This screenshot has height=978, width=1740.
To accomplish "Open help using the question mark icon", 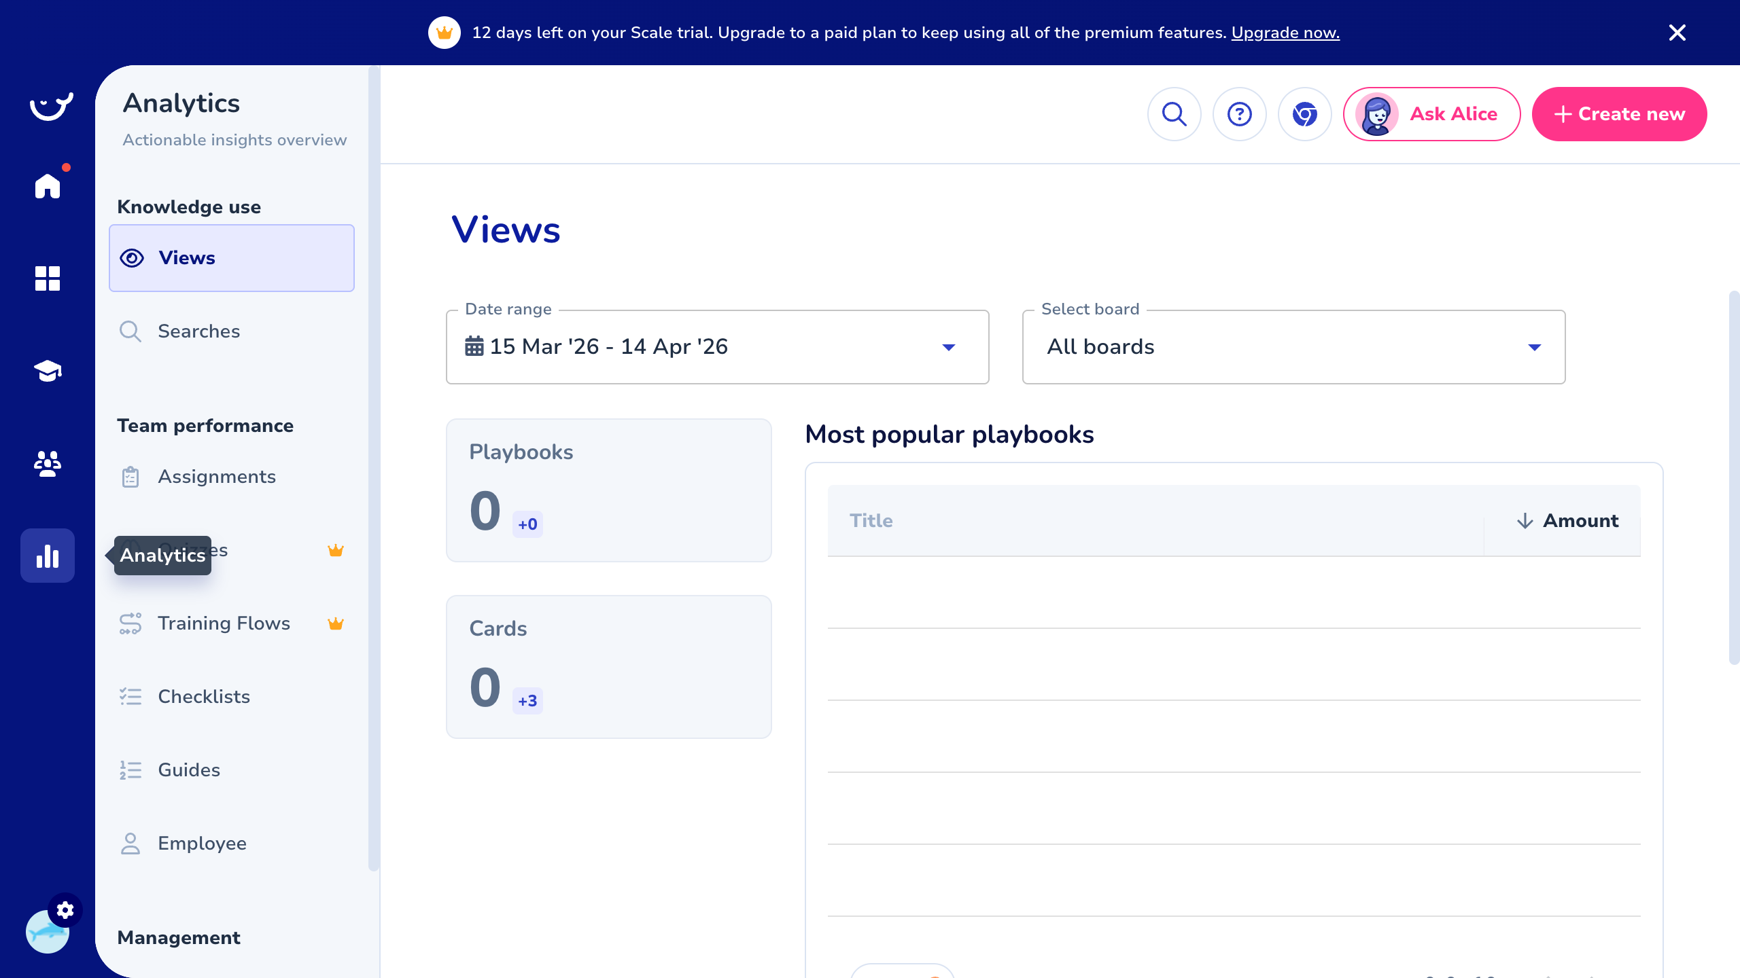I will click(x=1239, y=114).
